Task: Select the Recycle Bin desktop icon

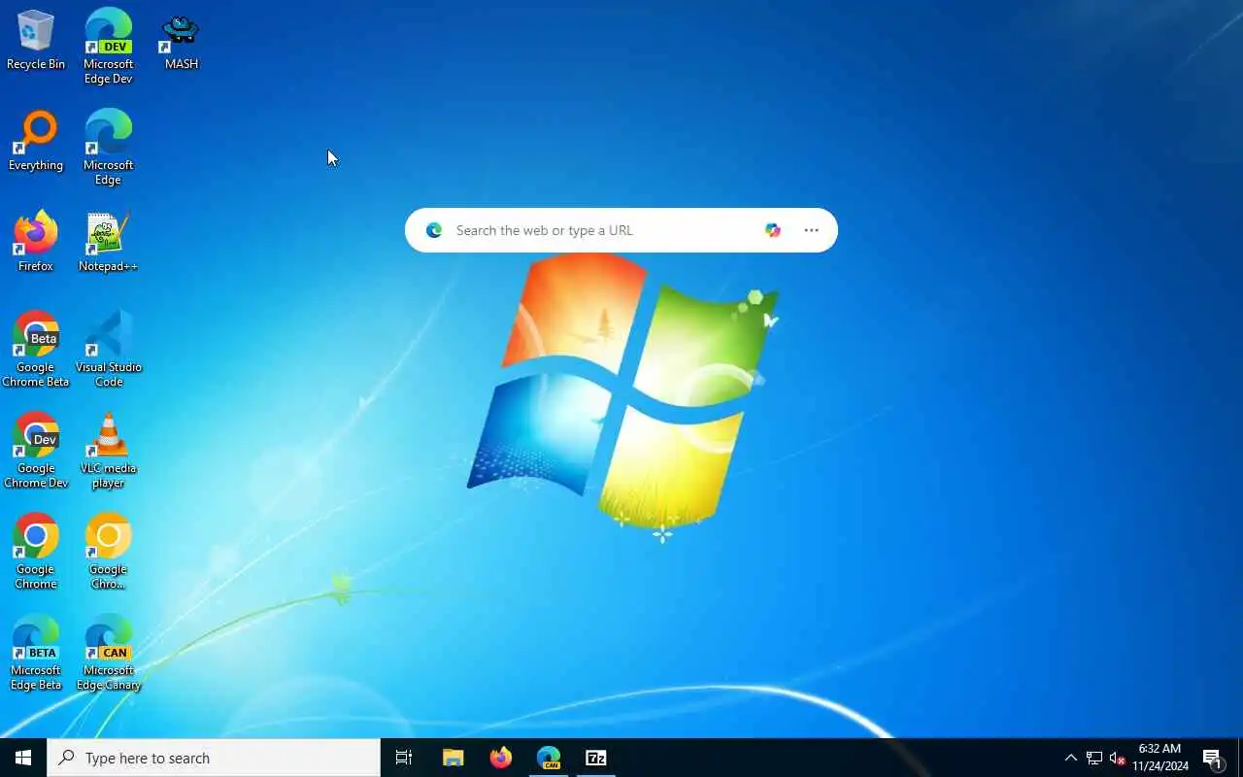Action: pos(36,41)
